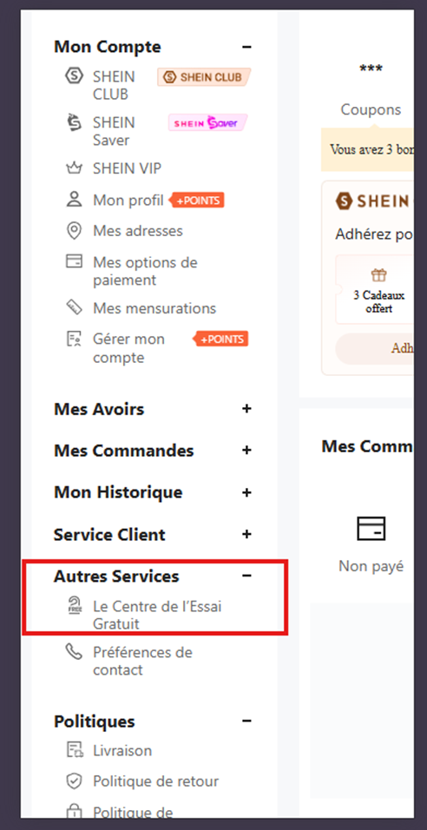427x830 pixels.
Task: Collapse the Mon Compte section
Action: [246, 47]
